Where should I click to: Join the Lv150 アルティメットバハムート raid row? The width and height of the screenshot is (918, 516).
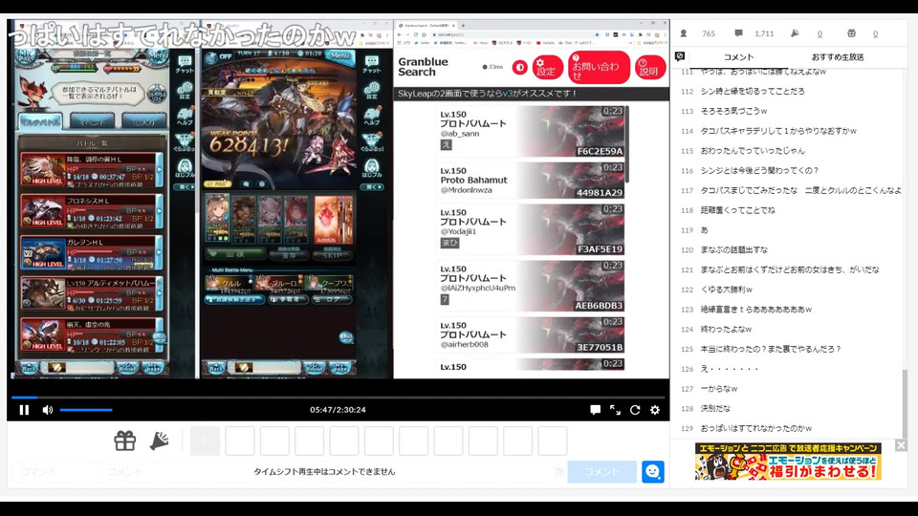point(92,293)
